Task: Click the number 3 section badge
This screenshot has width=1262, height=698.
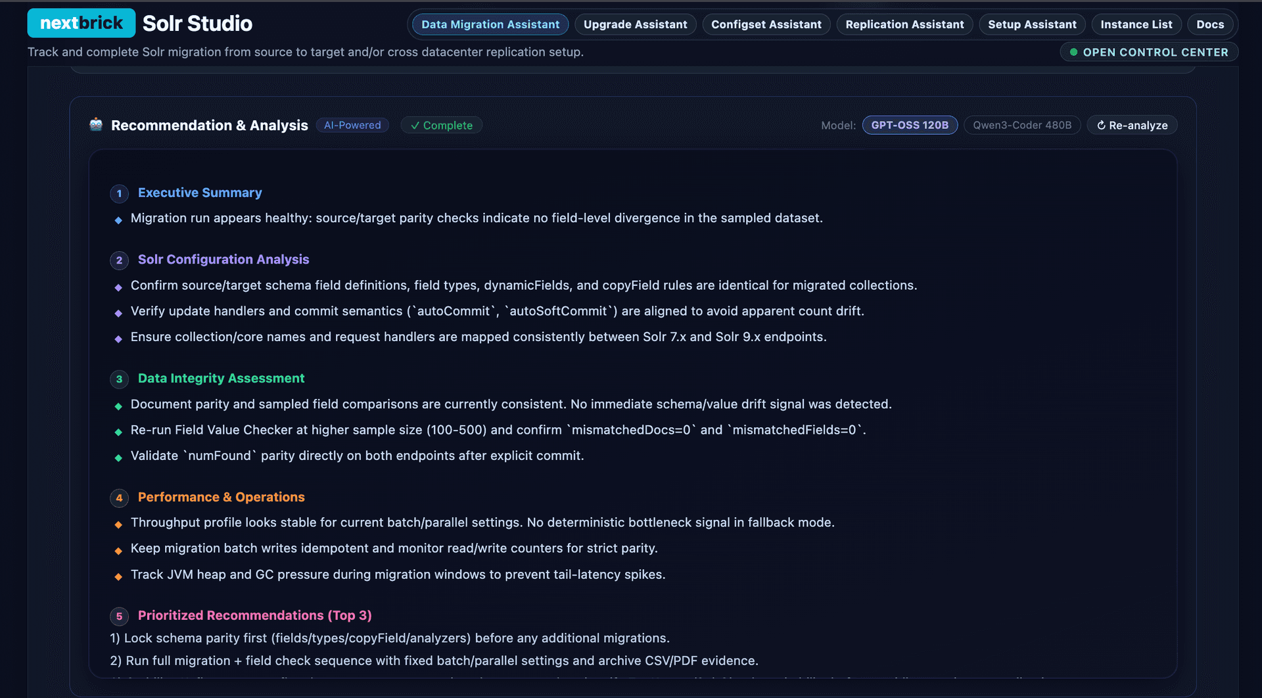Action: 119,379
